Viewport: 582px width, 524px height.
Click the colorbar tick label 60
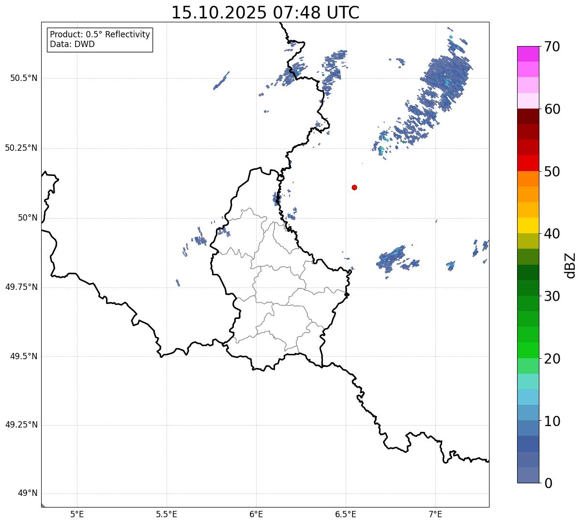coord(552,109)
